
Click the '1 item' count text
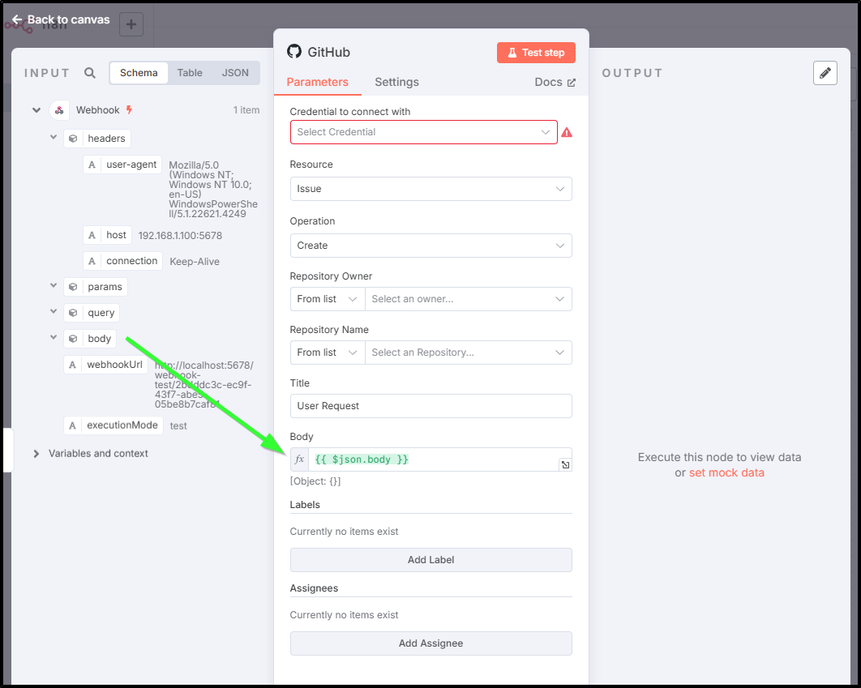246,109
